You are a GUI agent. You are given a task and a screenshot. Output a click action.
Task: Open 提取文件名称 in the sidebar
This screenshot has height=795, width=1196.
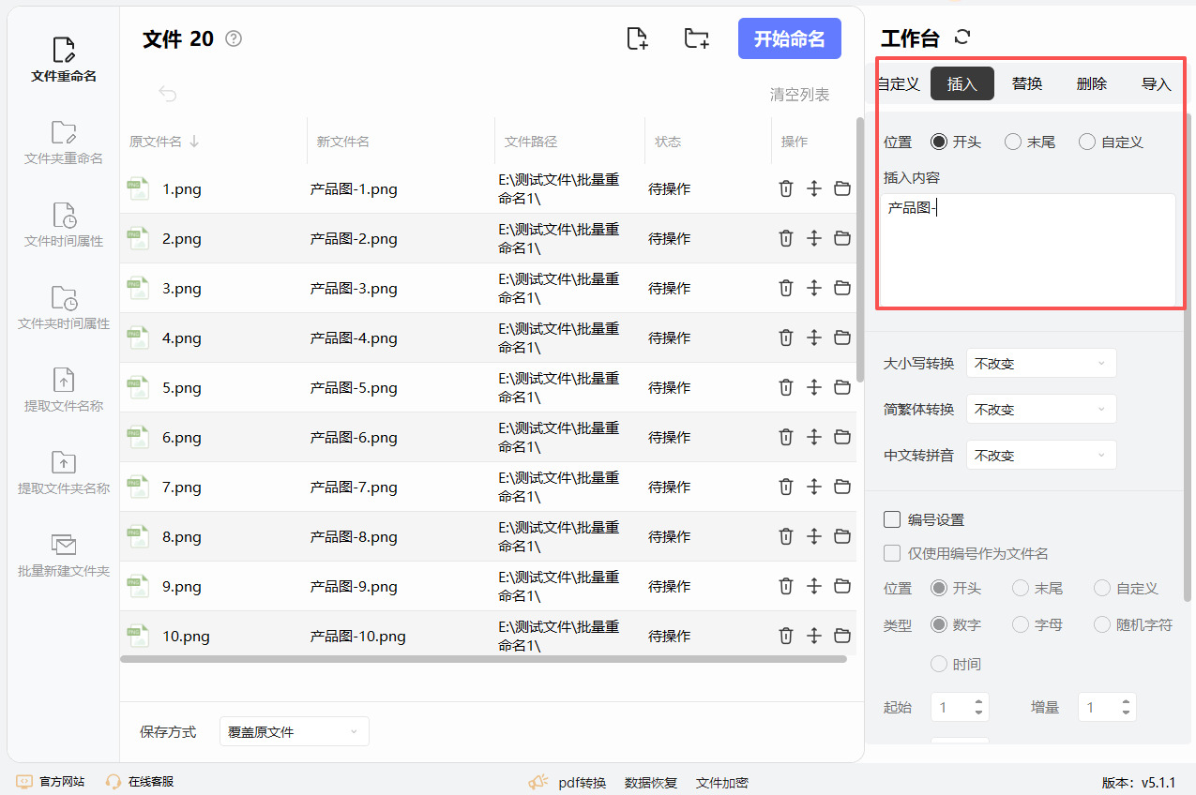pos(64,390)
